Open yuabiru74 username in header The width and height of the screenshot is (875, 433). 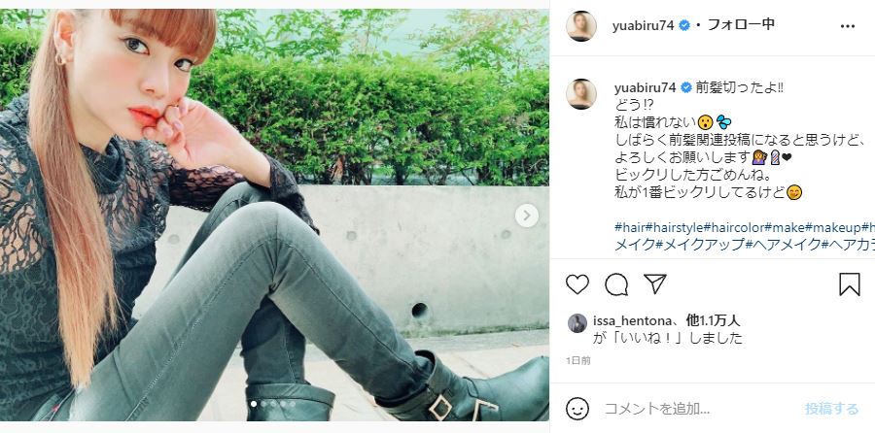click(644, 25)
